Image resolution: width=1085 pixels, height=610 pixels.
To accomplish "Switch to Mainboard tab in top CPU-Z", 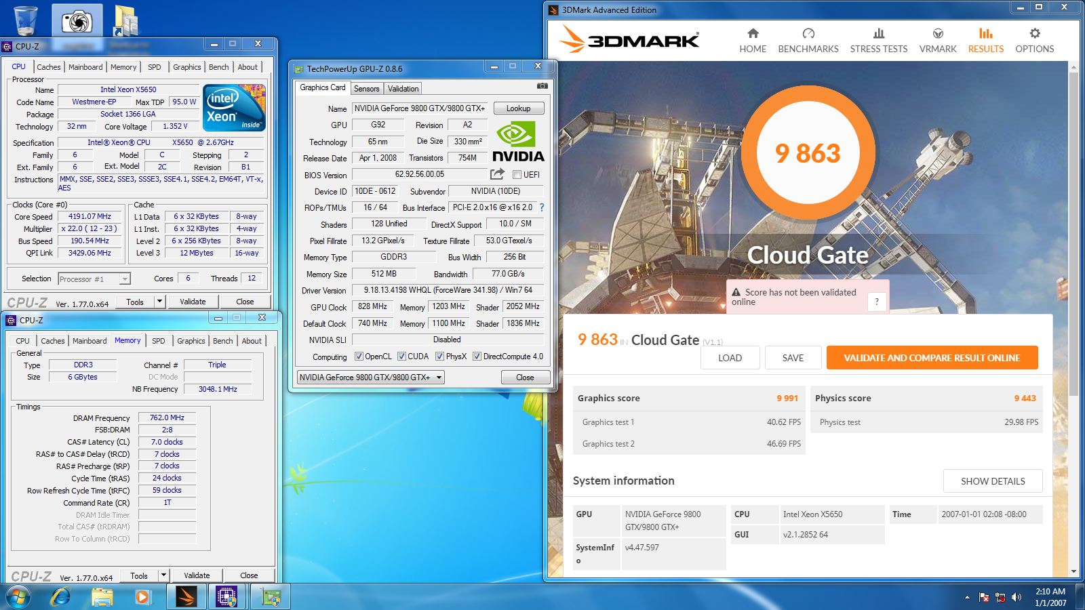I will coord(85,67).
